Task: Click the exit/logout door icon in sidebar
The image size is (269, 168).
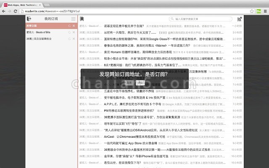Action: point(29,18)
